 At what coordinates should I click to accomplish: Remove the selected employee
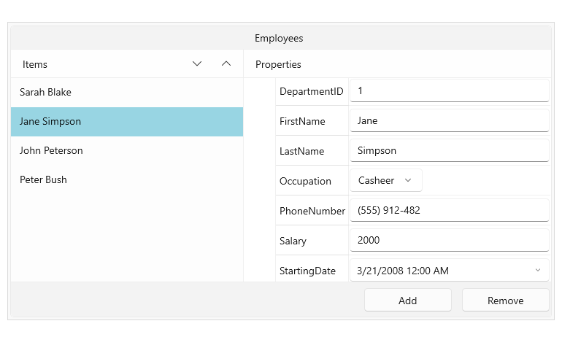click(506, 301)
